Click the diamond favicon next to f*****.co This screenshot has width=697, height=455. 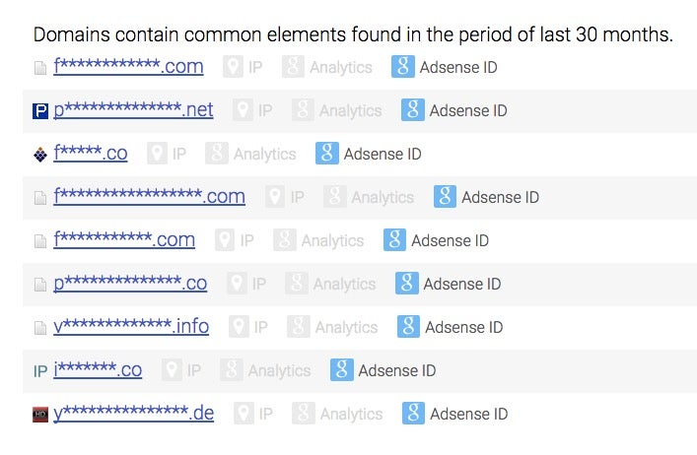(40, 155)
